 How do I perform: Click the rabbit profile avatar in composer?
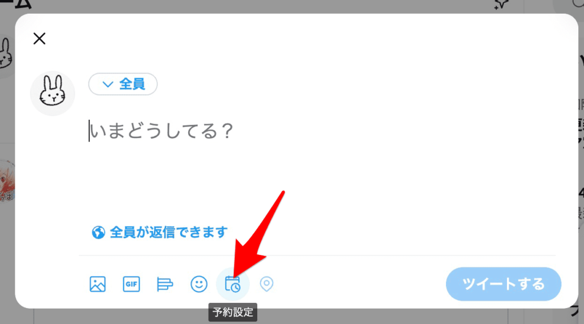tap(52, 93)
